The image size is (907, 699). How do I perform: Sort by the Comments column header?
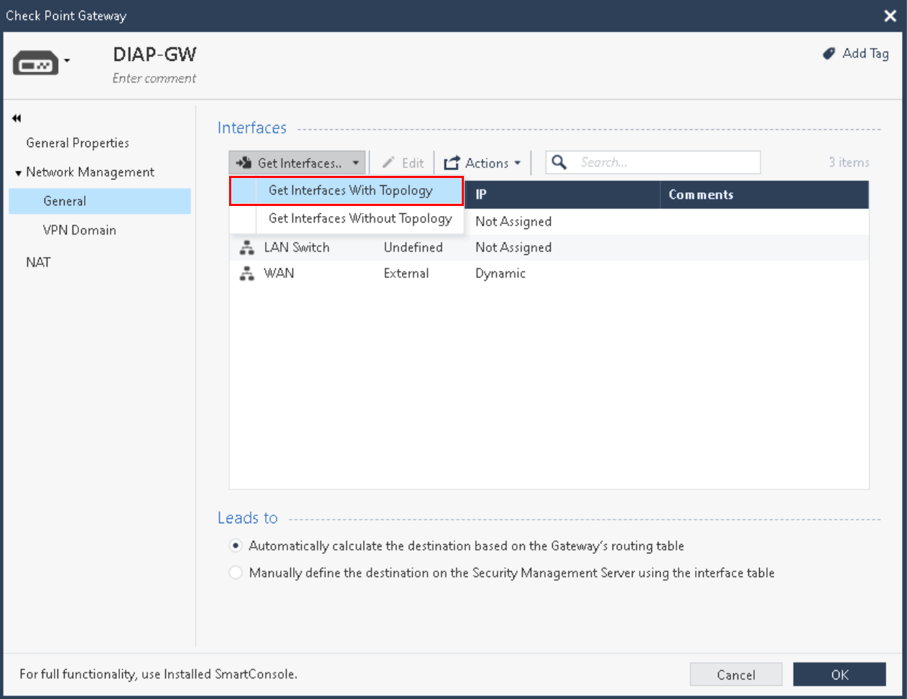tap(764, 194)
